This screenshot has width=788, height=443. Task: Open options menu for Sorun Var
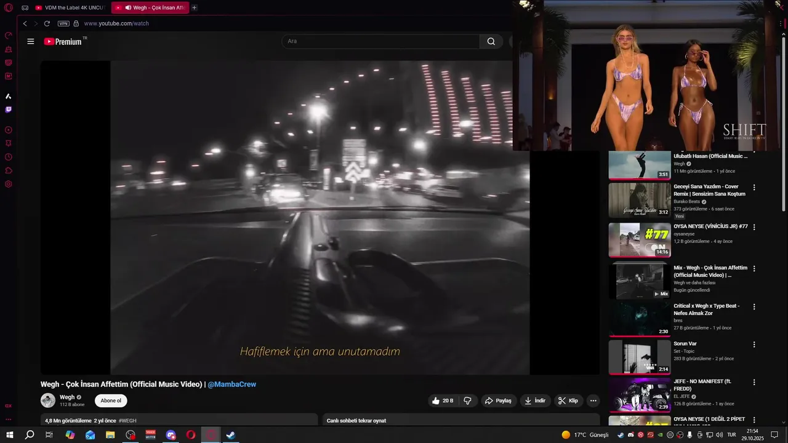(x=754, y=345)
